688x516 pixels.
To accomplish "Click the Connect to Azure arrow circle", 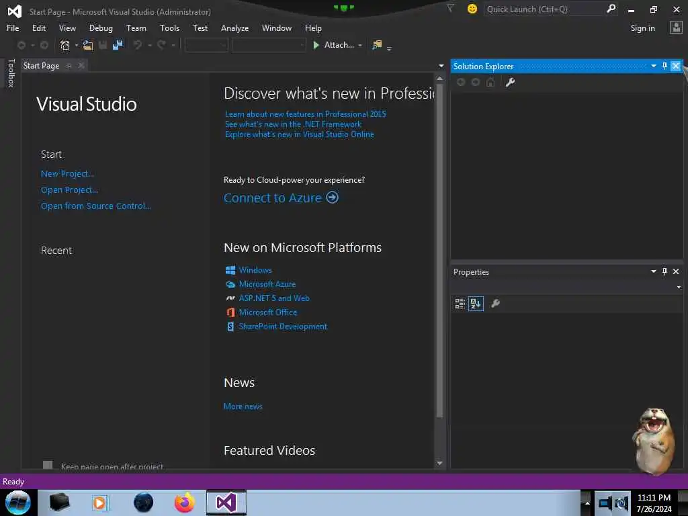I will (332, 198).
